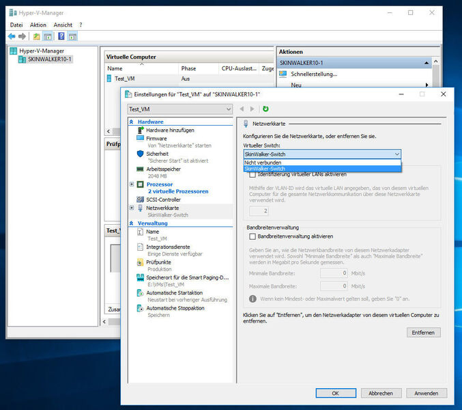Open the Virtueller Switch dropdown

point(322,154)
